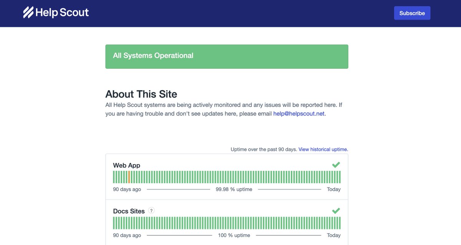Click the Subscribe button
Viewport: 461px width, 245px height.
412,13
